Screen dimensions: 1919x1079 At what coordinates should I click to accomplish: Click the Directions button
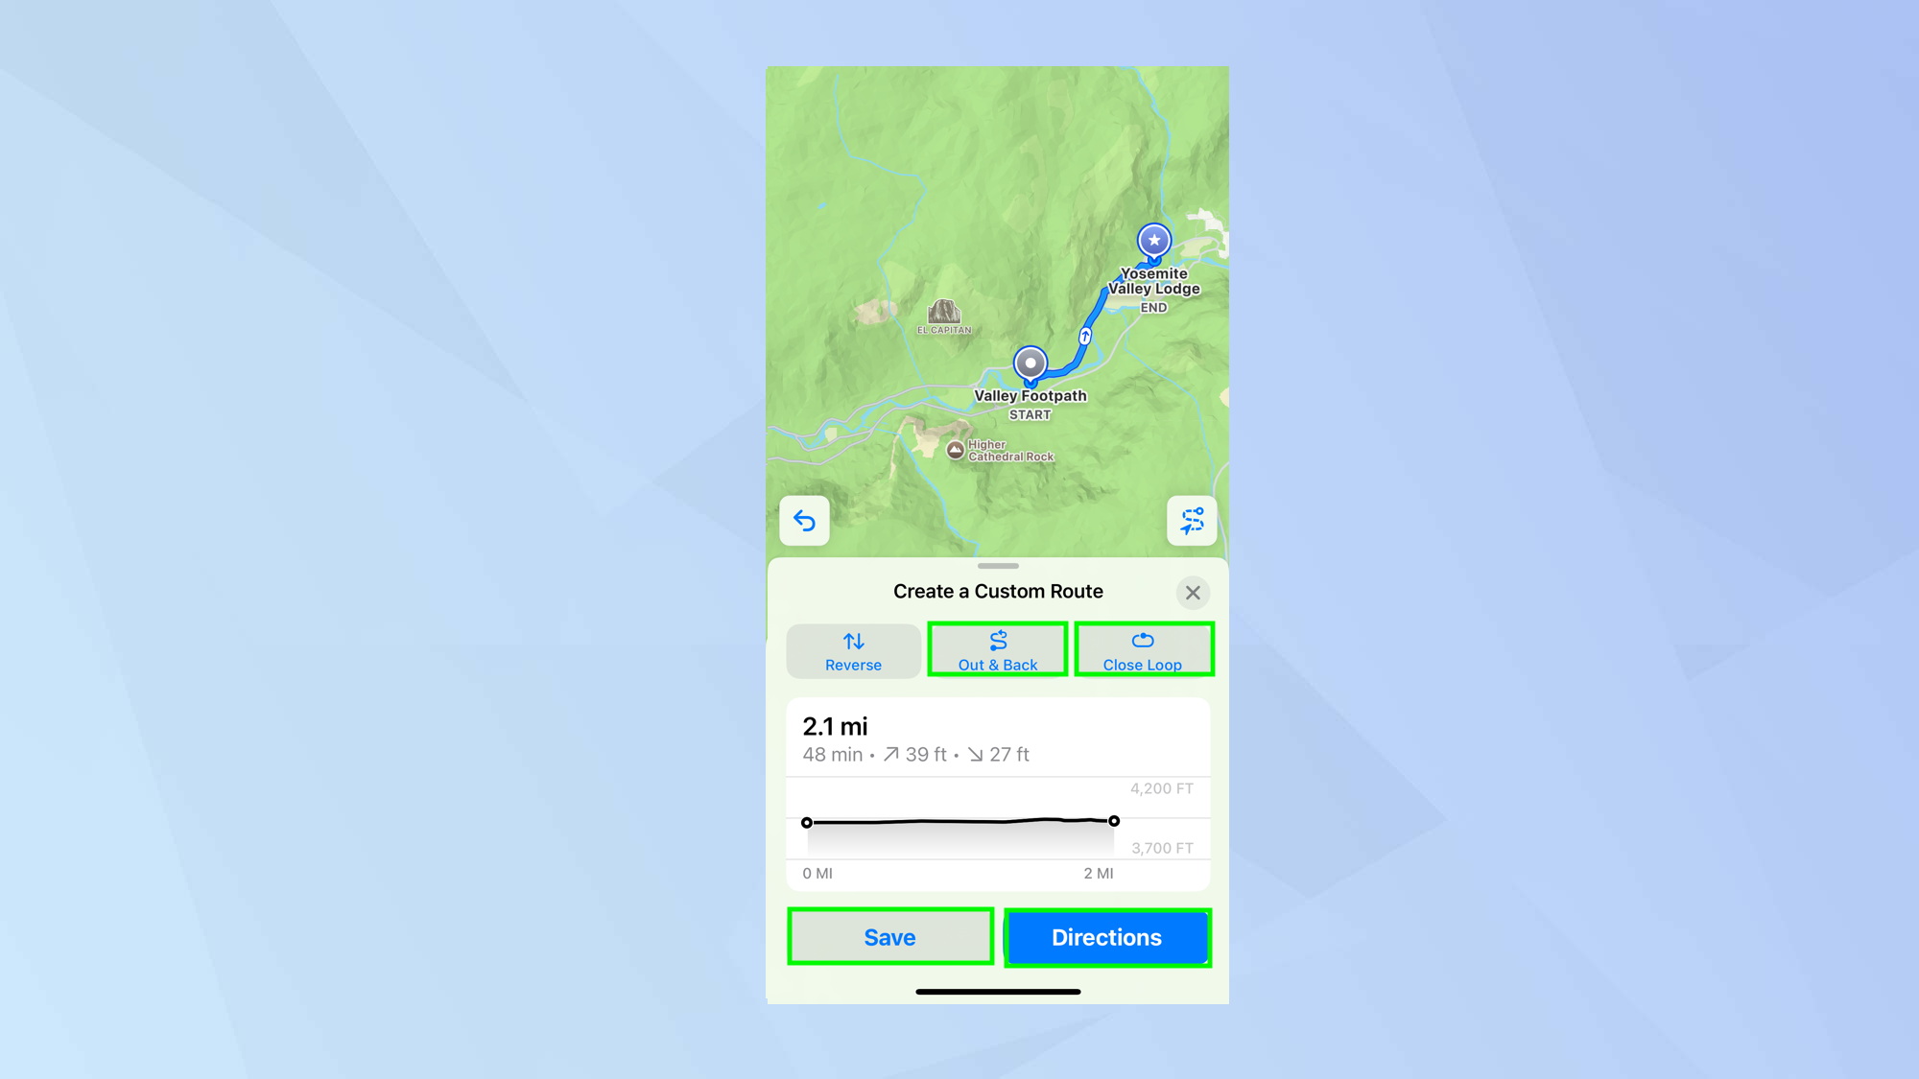pyautogui.click(x=1107, y=937)
